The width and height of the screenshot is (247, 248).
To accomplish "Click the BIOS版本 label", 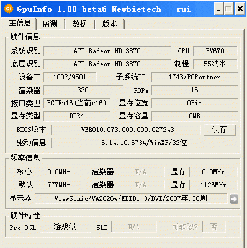I will point(31,130).
